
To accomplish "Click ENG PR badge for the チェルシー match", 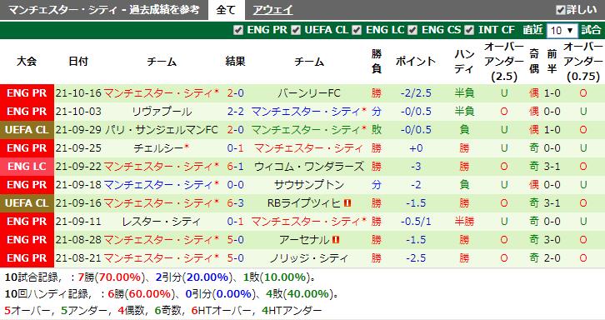I will click(x=27, y=147).
